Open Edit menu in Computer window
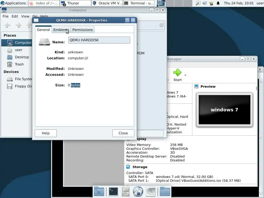The width and height of the screenshot is (264, 198). point(15,16)
